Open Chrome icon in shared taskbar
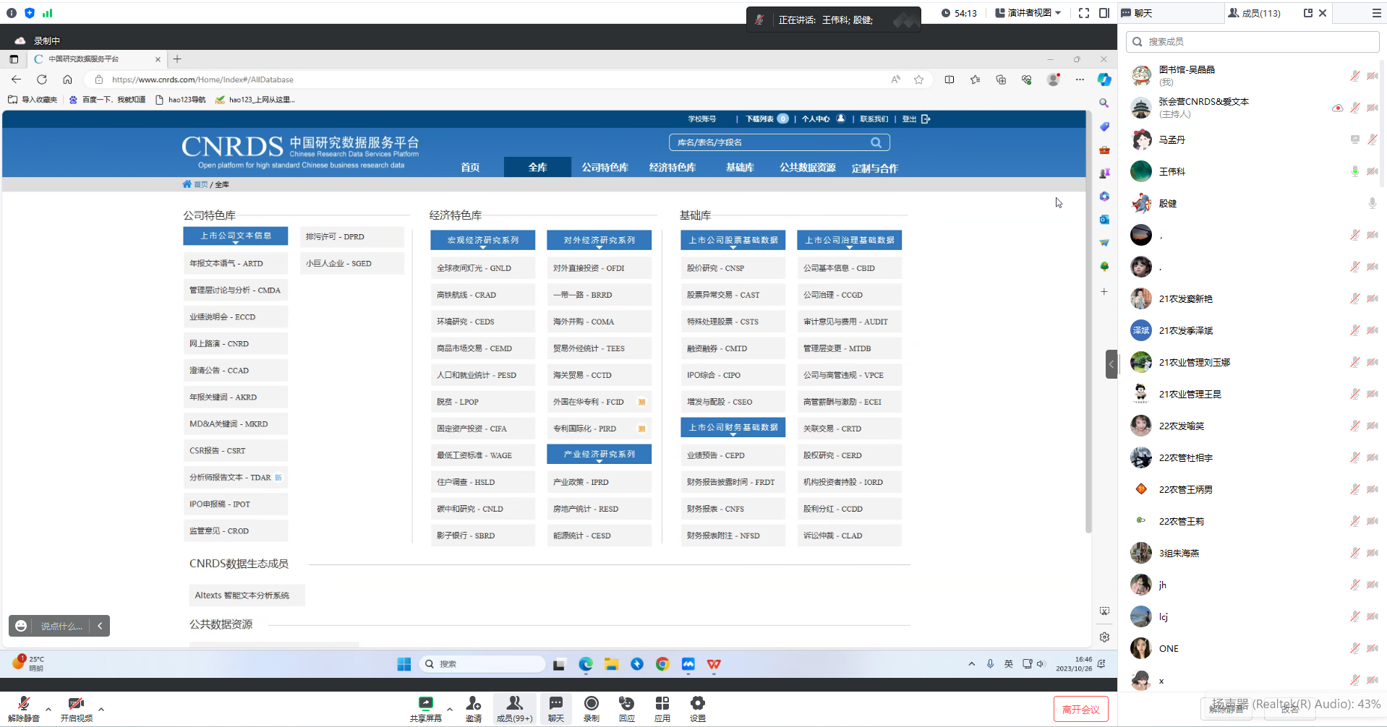The image size is (1387, 727). point(662,664)
